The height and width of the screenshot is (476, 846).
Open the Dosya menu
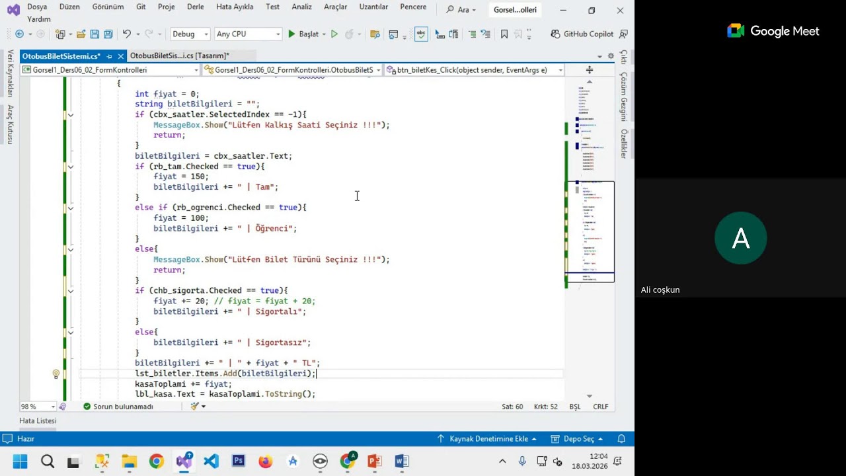37,7
